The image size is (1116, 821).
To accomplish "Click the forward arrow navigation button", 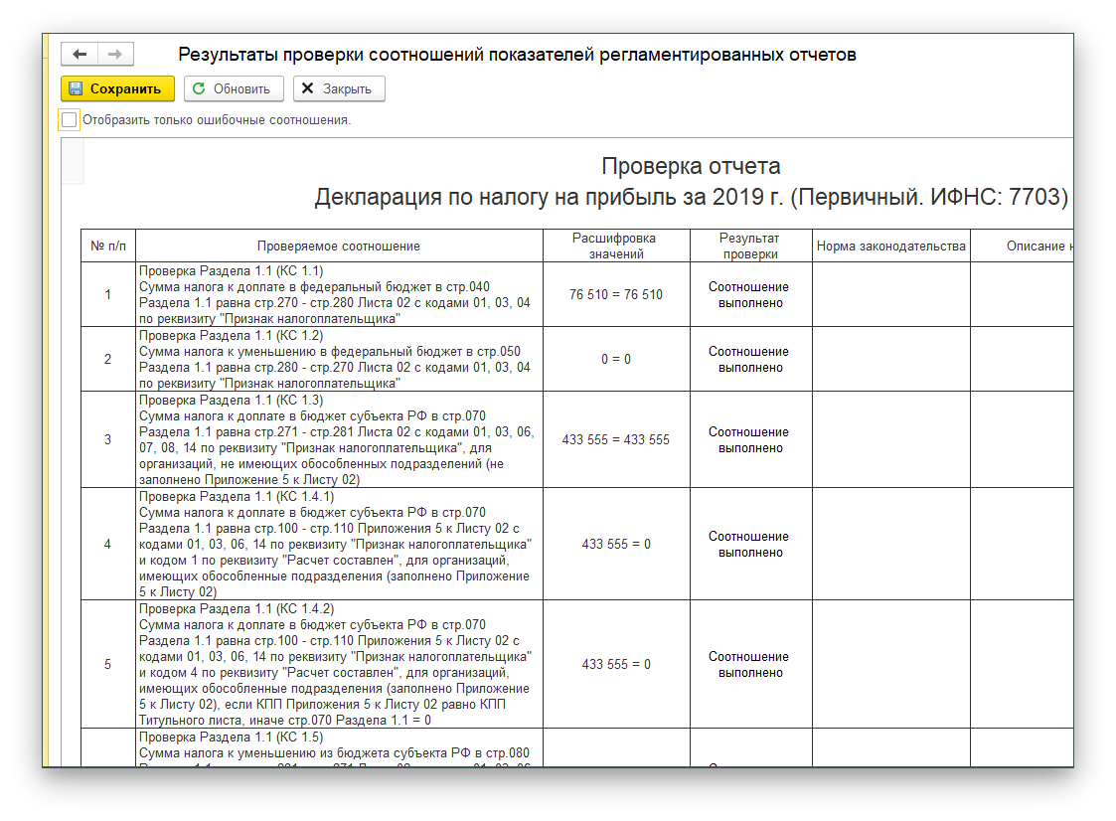I will (115, 55).
